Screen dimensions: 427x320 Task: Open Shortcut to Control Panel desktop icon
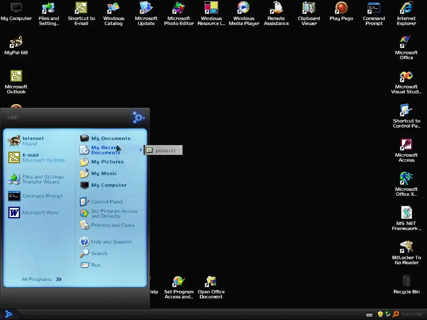(x=406, y=116)
